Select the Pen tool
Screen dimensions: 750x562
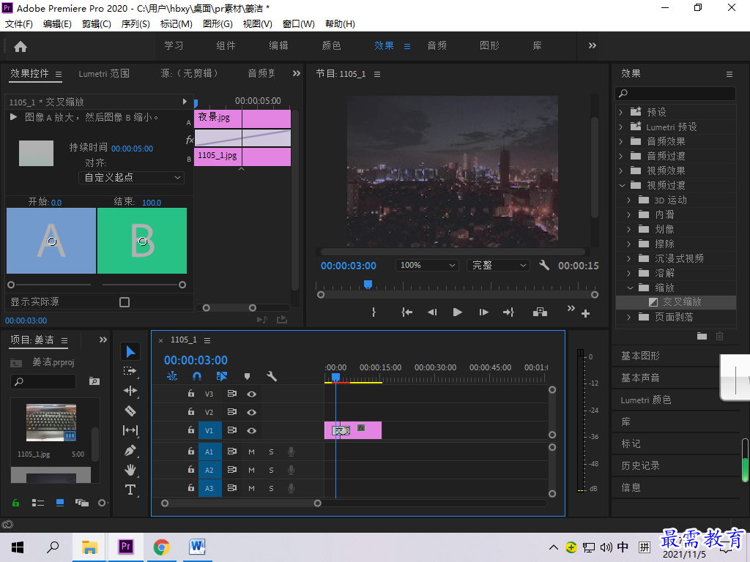click(x=130, y=450)
